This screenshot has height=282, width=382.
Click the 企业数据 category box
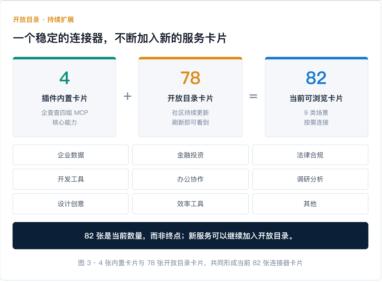click(70, 155)
